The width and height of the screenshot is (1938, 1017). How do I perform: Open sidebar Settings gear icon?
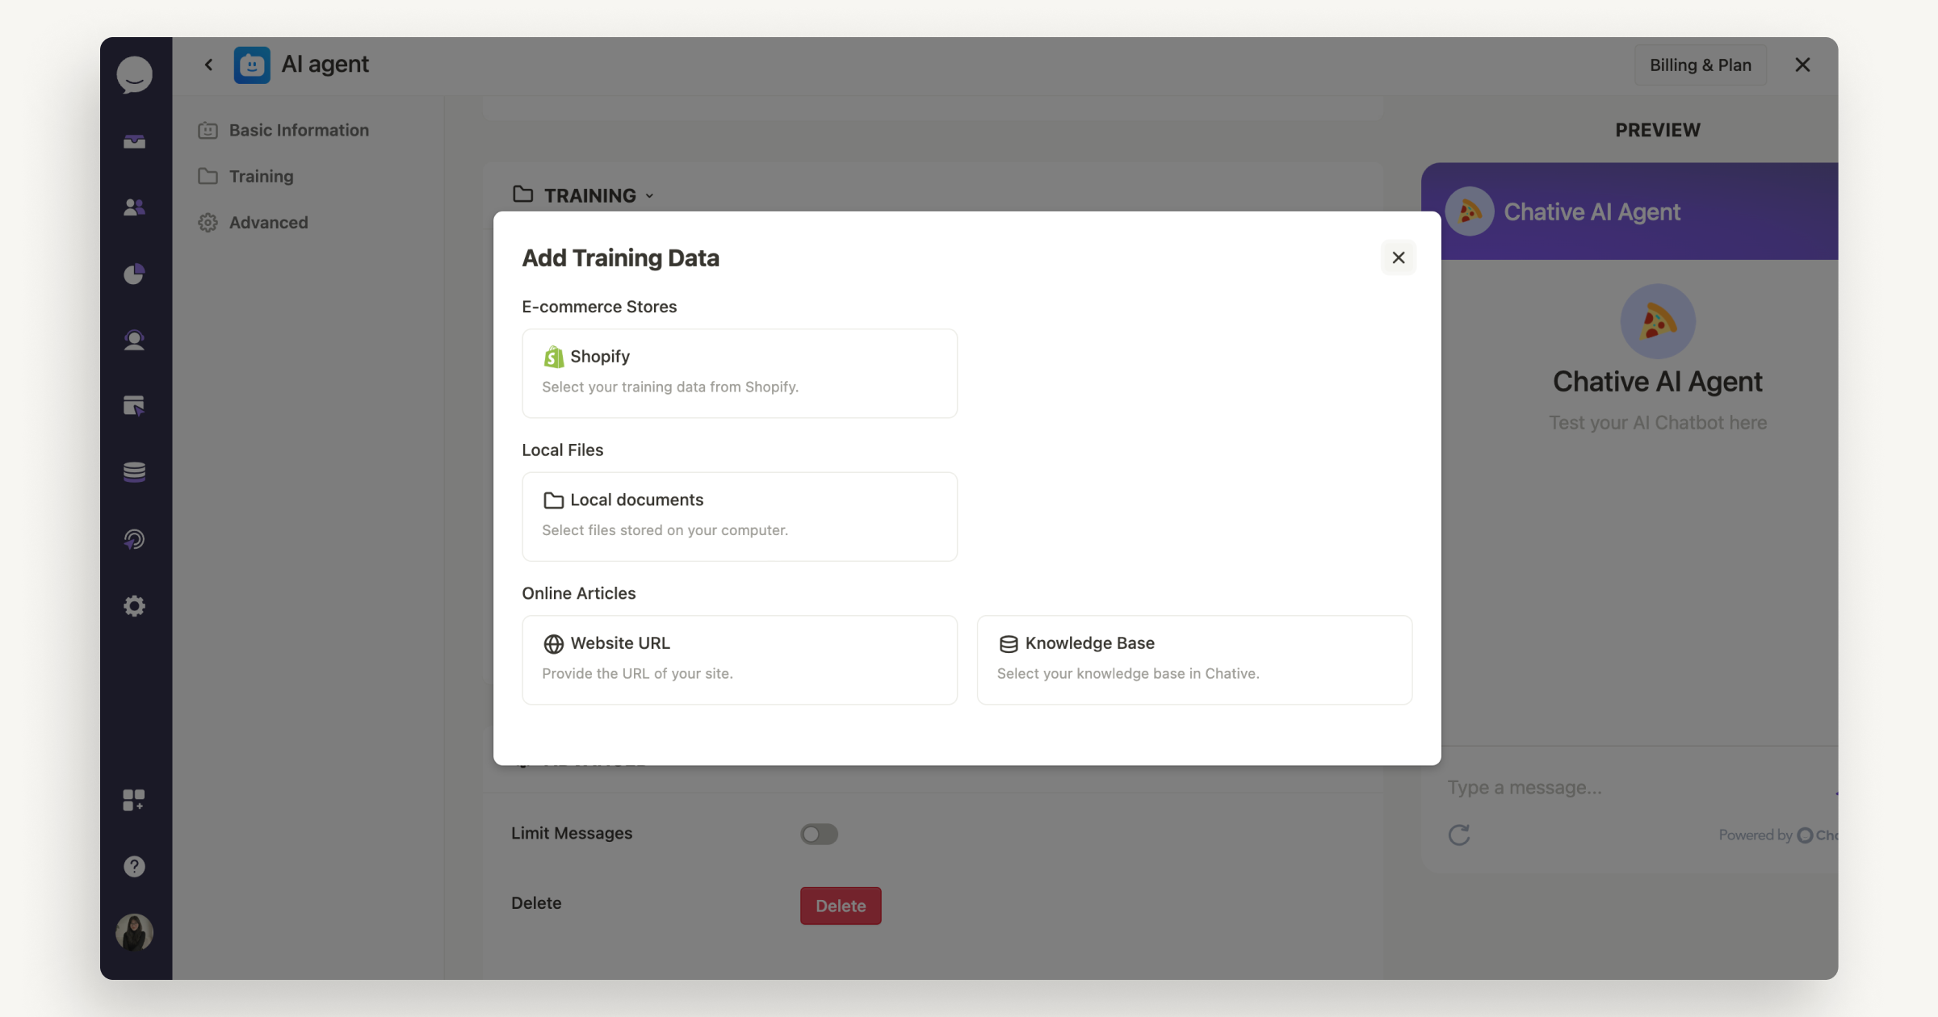point(134,605)
